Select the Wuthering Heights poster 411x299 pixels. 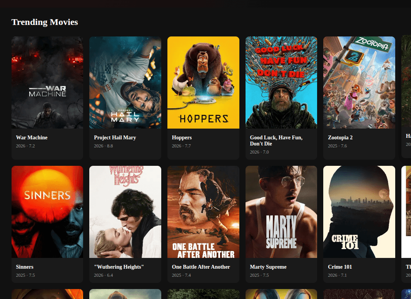pos(125,211)
